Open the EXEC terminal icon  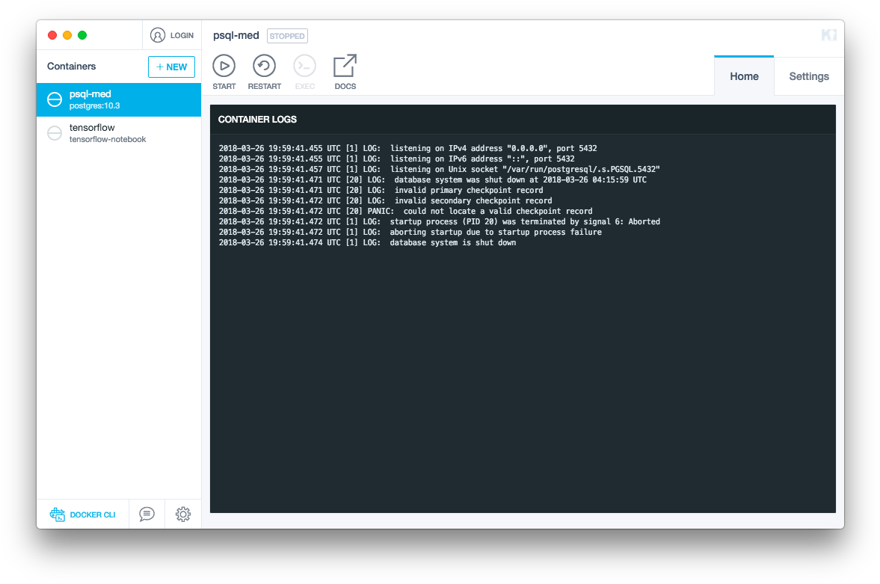click(x=305, y=67)
